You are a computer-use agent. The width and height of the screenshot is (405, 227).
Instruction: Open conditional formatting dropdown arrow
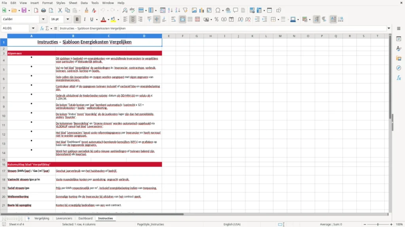click(x=309, y=20)
